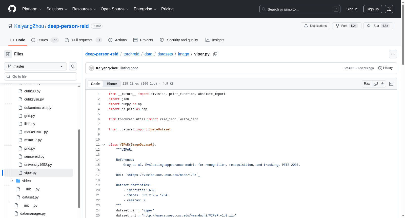405x218 pixels.
Task: Click the Sign up button
Action: pos(373,9)
